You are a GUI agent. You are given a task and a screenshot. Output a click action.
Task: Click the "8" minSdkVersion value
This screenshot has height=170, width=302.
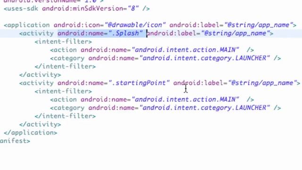pyautogui.click(x=133, y=8)
